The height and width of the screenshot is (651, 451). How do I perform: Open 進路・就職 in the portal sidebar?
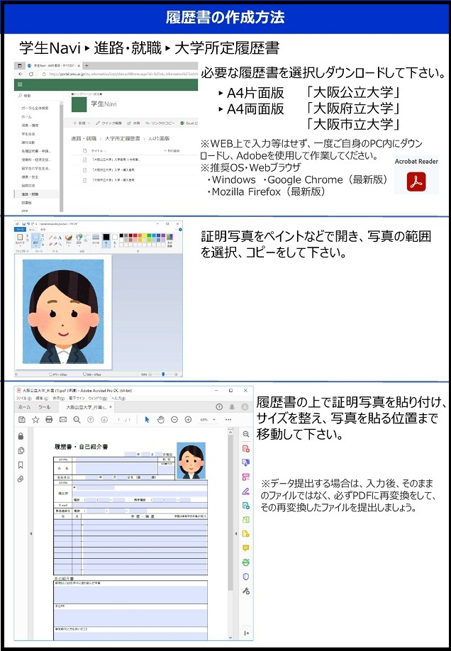click(30, 194)
